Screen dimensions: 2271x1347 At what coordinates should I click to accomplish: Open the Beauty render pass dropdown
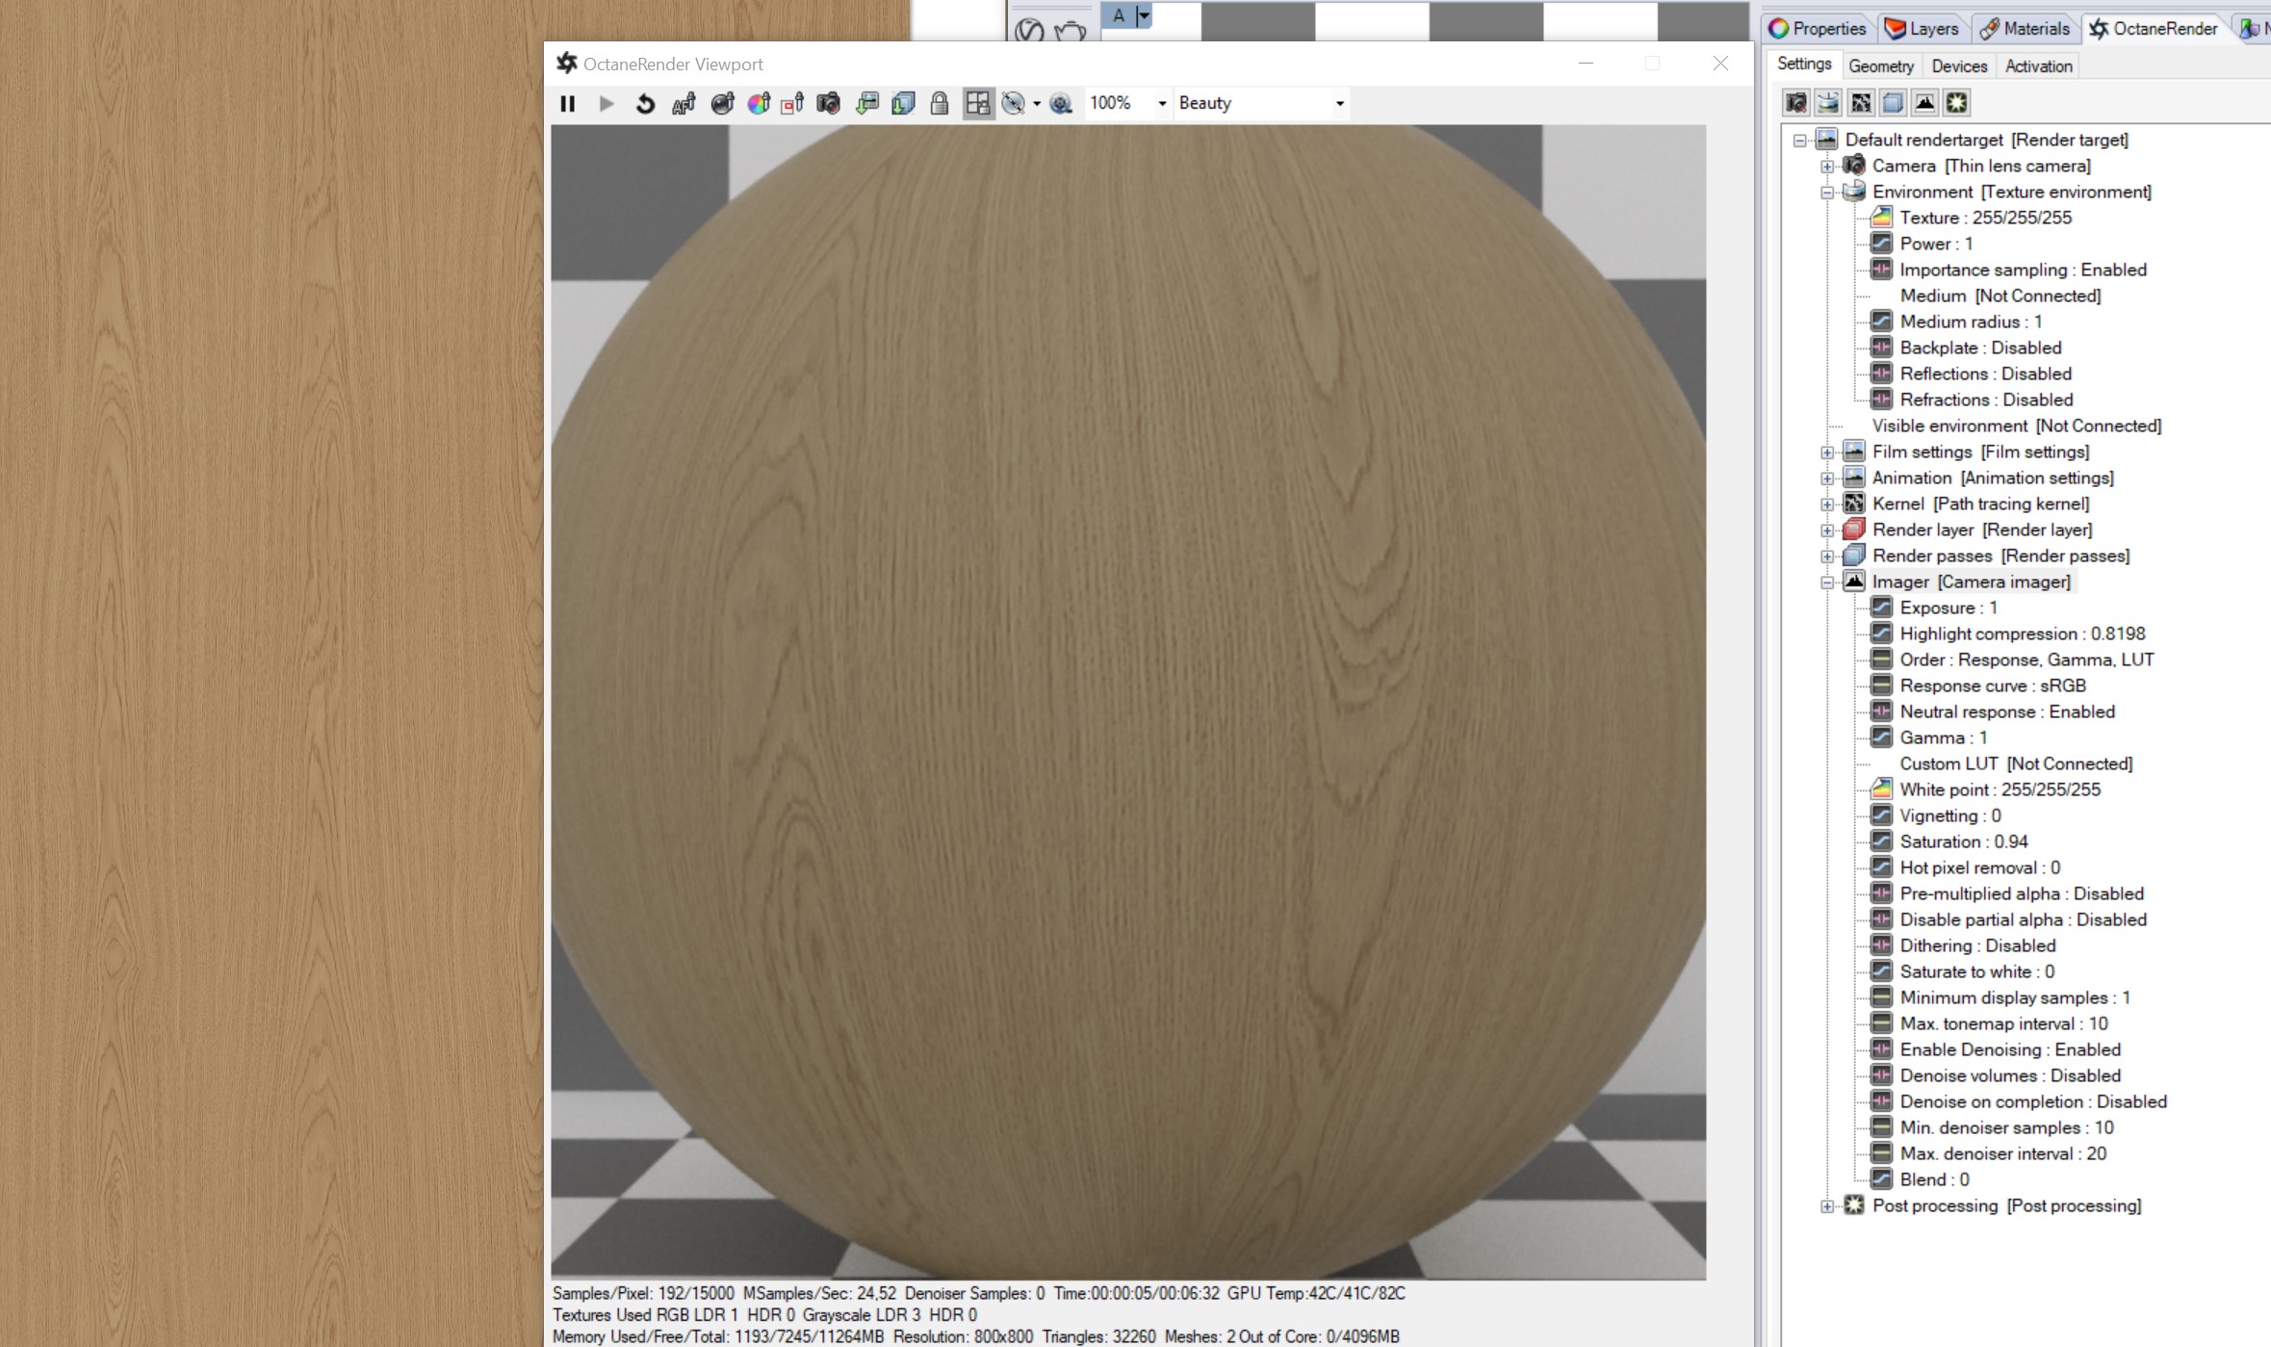[1260, 103]
